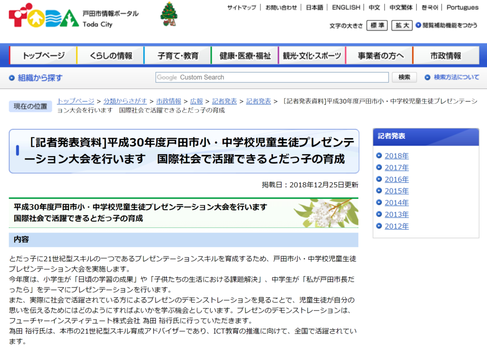This screenshot has width=487, height=348.
Task: Click the Christmas tree decoration icon
Action: (x=169, y=17)
